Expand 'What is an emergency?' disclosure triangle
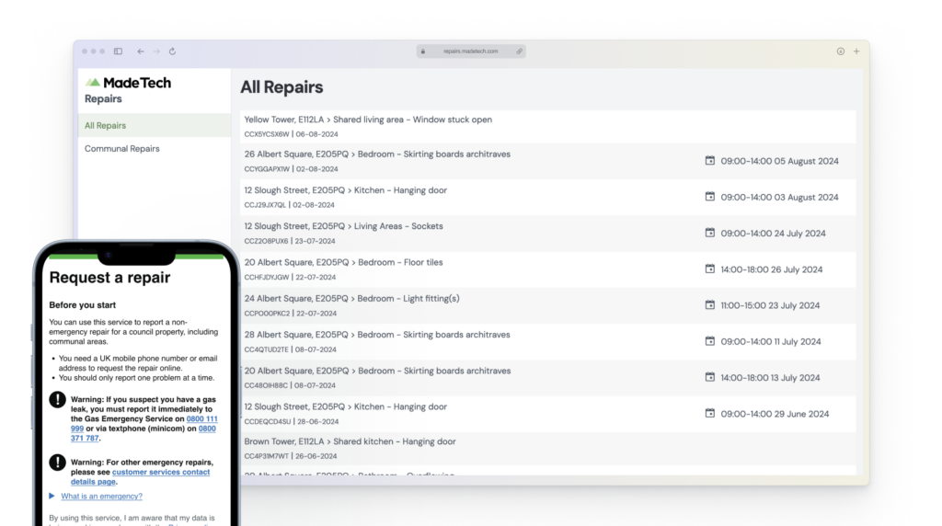 click(x=52, y=496)
